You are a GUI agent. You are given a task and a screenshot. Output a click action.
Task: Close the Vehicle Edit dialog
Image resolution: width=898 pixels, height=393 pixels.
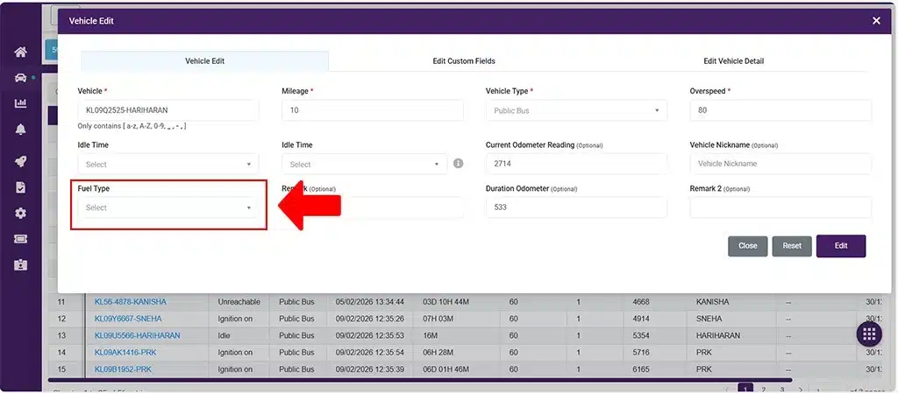(x=876, y=20)
